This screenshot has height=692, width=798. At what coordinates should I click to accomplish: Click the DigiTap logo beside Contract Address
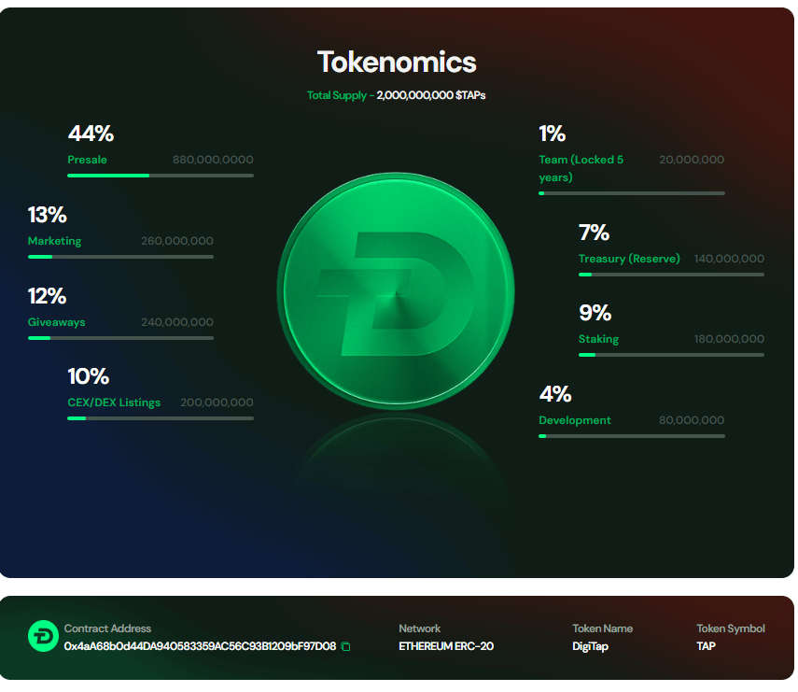pos(43,636)
